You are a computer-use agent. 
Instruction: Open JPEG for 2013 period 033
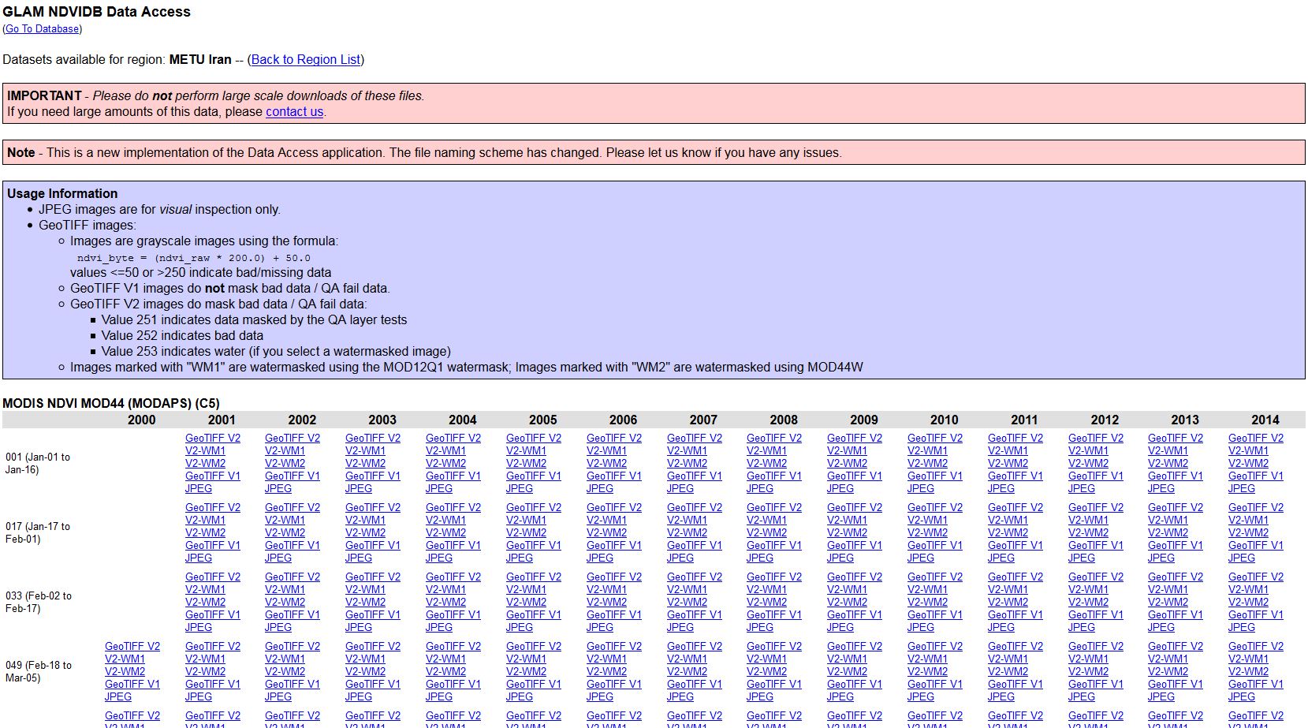[x=1161, y=628]
